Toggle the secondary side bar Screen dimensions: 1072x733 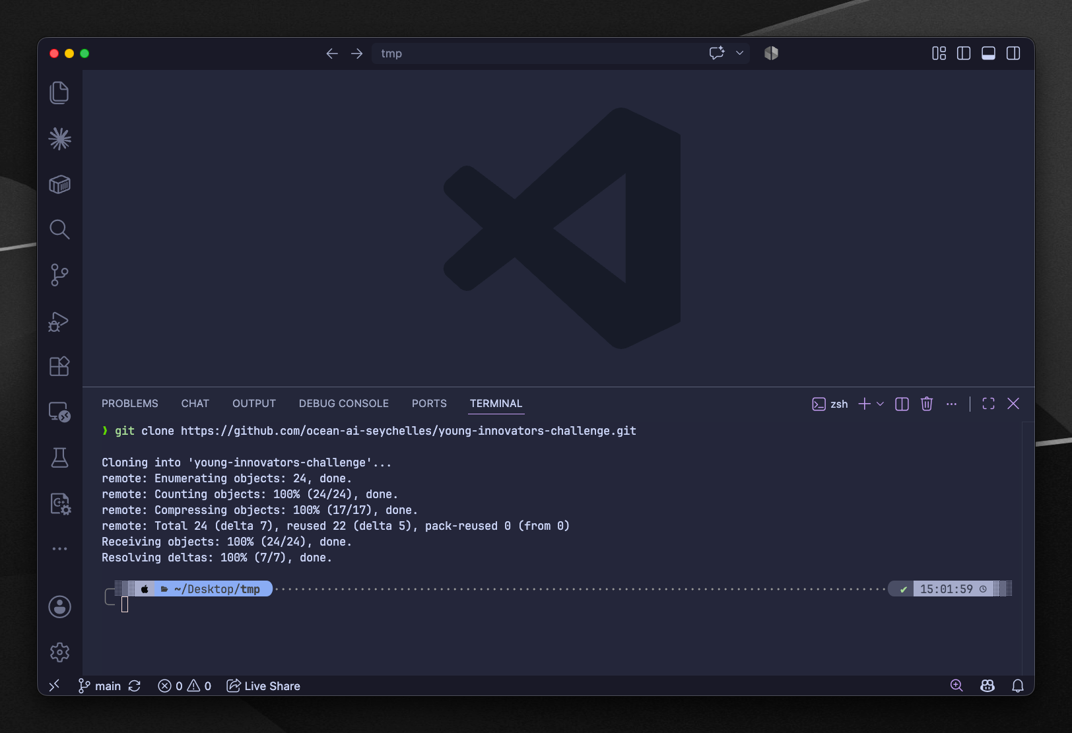(x=1013, y=53)
